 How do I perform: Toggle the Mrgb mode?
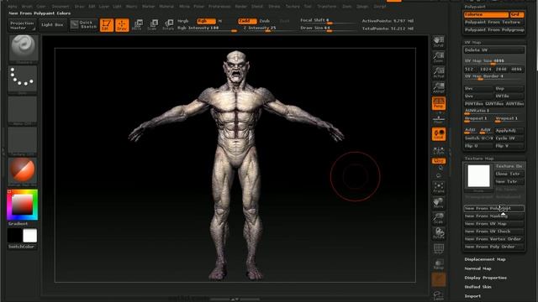183,21
